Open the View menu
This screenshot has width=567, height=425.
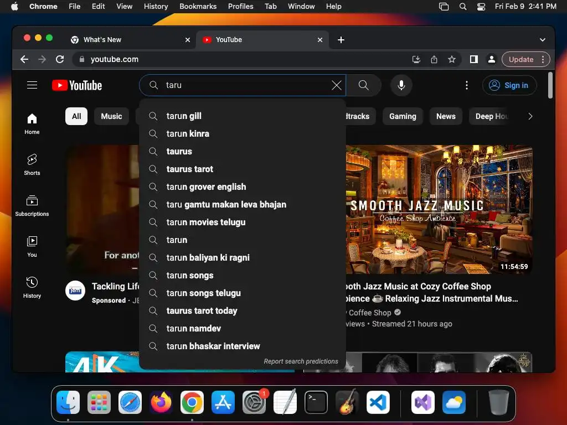click(124, 7)
